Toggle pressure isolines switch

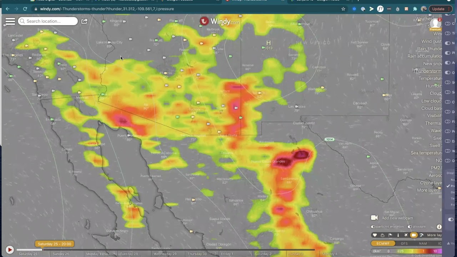(410, 227)
